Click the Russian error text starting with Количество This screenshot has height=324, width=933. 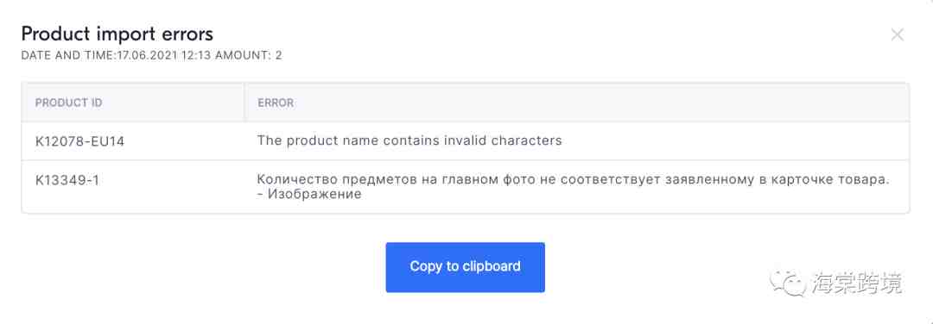[573, 187]
